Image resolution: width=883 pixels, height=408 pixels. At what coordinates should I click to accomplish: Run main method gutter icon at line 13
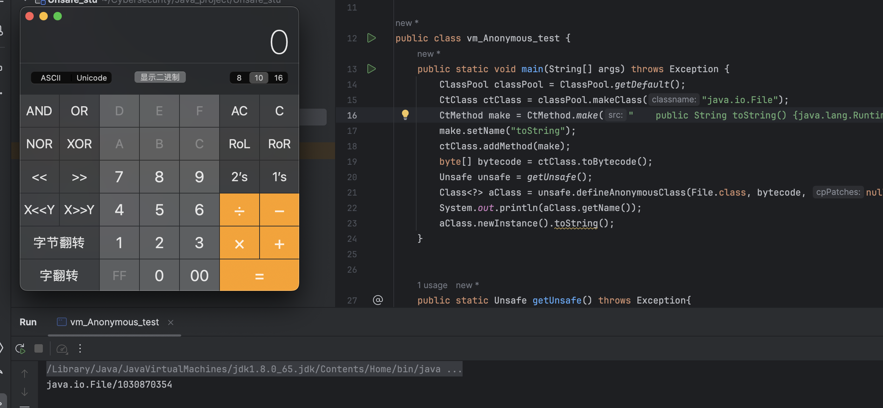pos(371,69)
